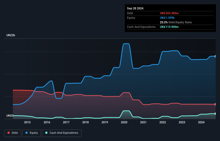The image size is (220, 141).
Task: Click the 23.2% Debt/Equity Ratio text
Action: click(176, 22)
